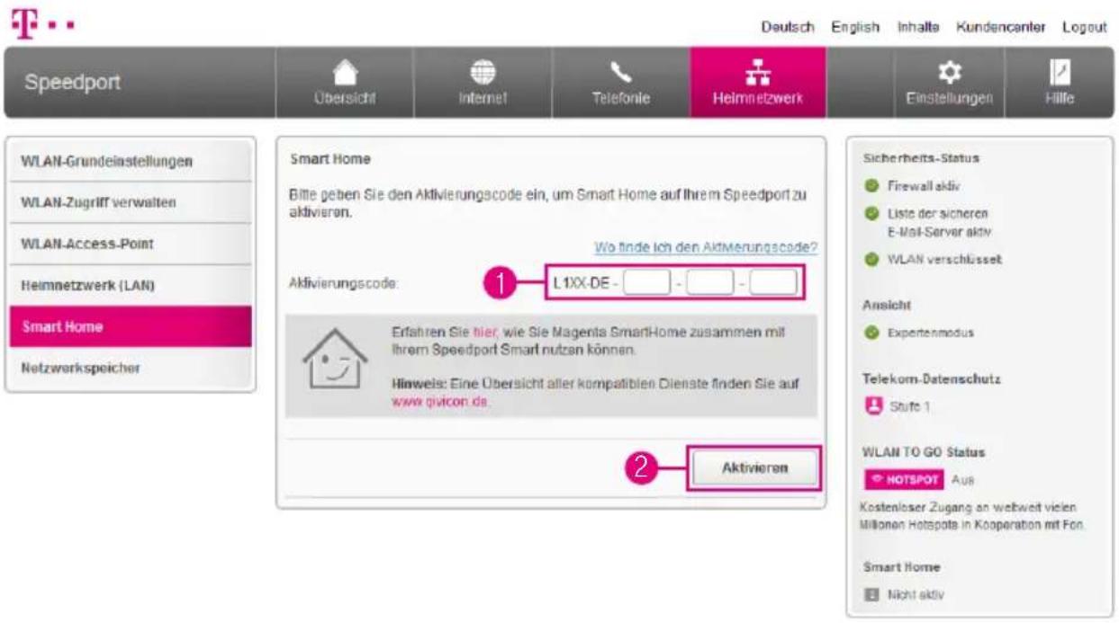
Task: Switch language to English
Action: coord(855,28)
